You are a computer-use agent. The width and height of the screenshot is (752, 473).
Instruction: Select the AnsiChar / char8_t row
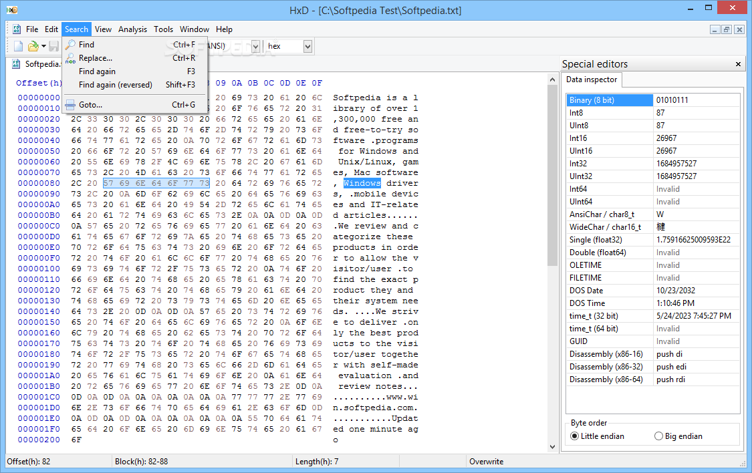click(652, 214)
